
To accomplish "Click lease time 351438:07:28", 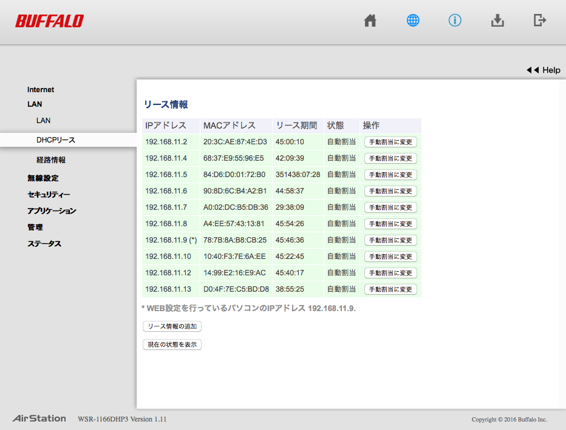I will click(298, 175).
